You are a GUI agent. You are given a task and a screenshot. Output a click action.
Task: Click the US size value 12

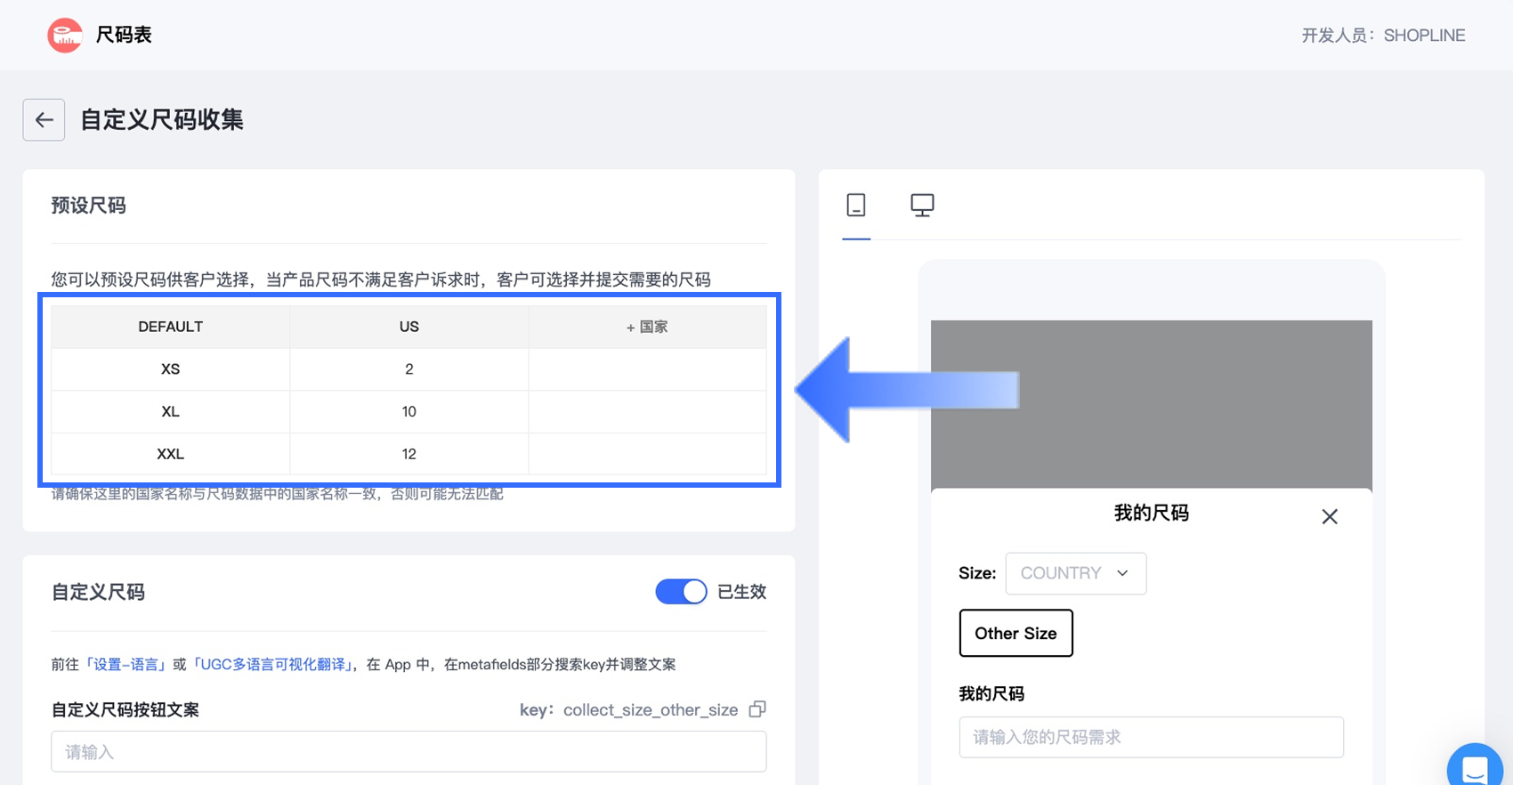[x=409, y=454]
